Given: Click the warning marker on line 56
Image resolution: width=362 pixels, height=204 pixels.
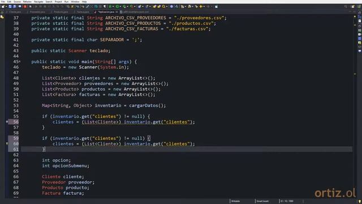Looking at the screenshot, I should [x=7, y=122].
